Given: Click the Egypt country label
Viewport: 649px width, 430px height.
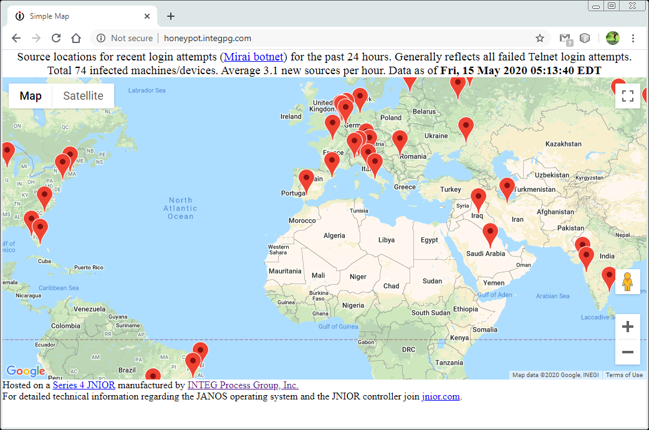Looking at the screenshot, I should tap(429, 240).
